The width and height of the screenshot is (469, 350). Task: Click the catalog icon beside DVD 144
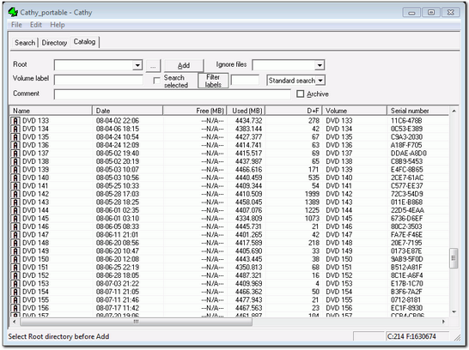click(x=15, y=210)
